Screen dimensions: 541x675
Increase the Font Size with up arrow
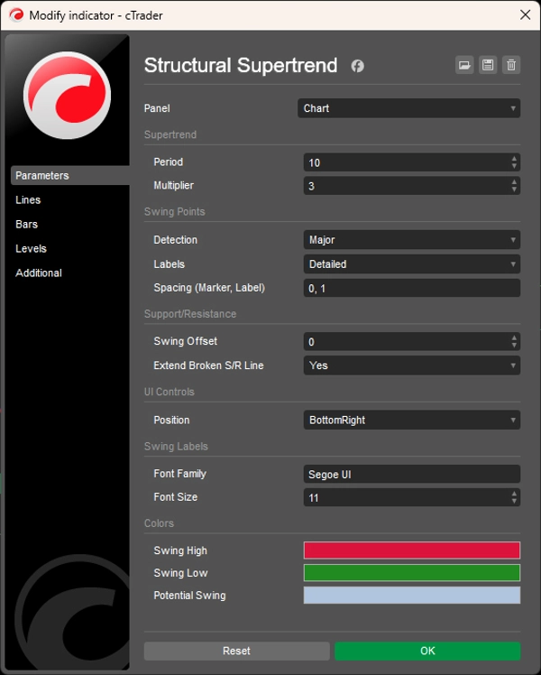click(514, 494)
